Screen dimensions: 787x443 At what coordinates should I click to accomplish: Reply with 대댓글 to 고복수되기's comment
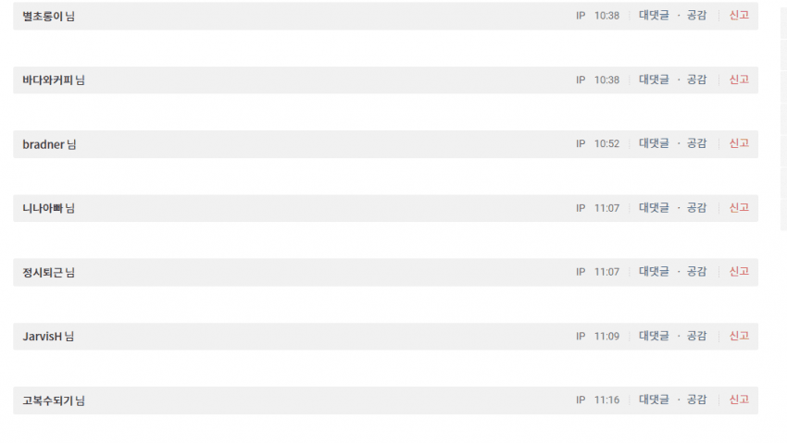654,400
